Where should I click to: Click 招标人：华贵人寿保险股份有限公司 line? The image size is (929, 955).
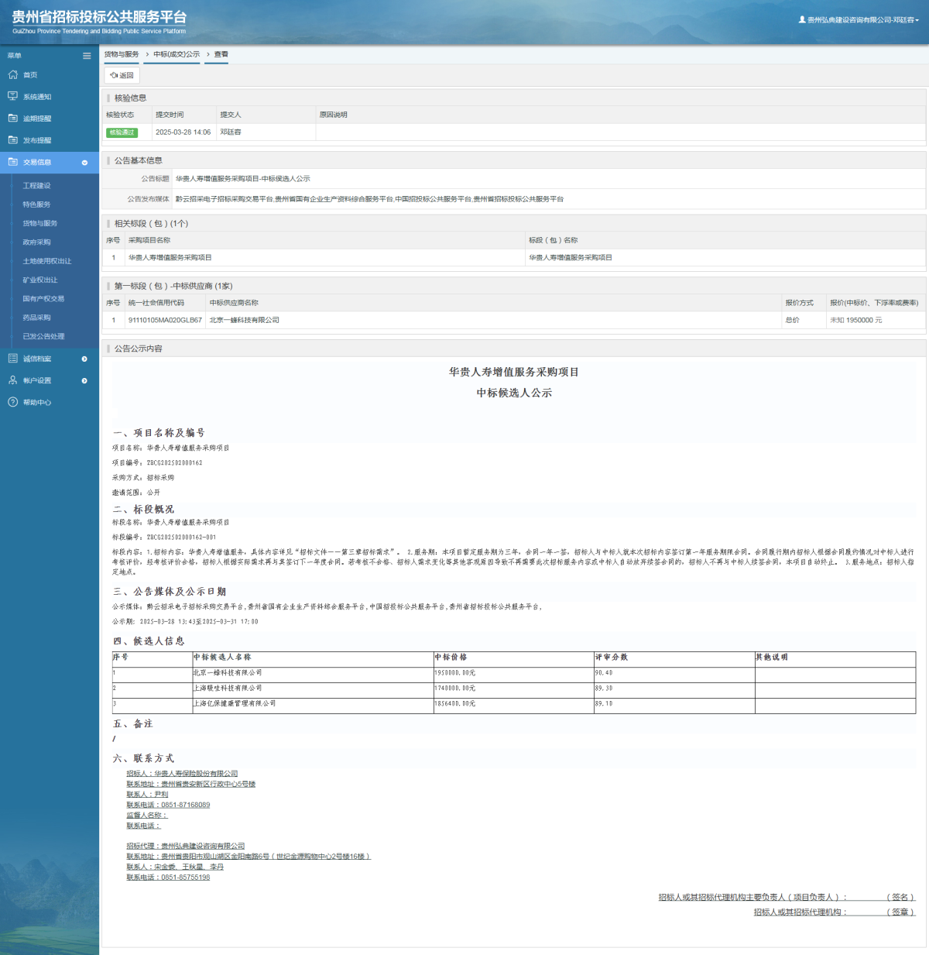pos(182,774)
